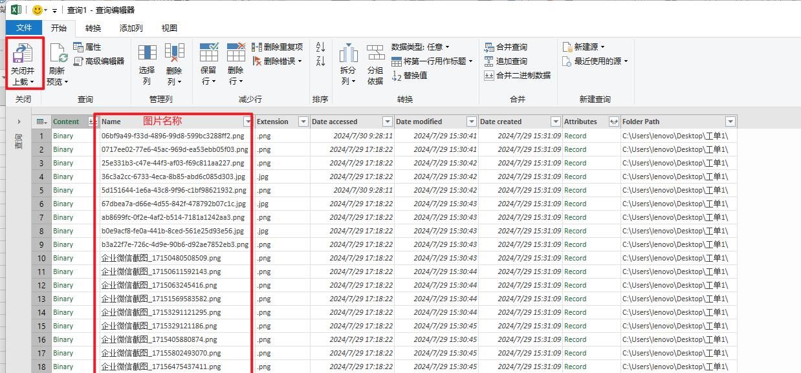Image resolution: width=801 pixels, height=373 pixels.
Task: Switch to the Transform (转换) tab
Action: (x=93, y=28)
